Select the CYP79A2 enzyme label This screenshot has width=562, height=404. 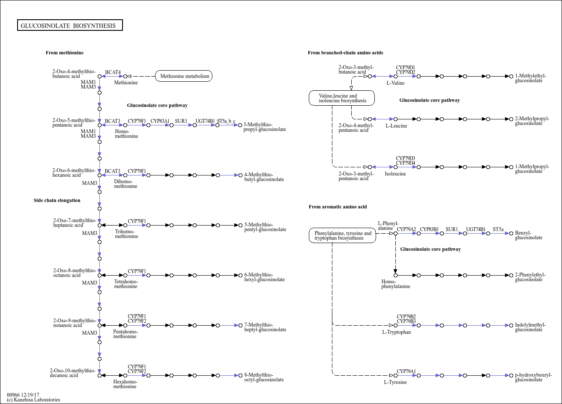[x=406, y=229]
